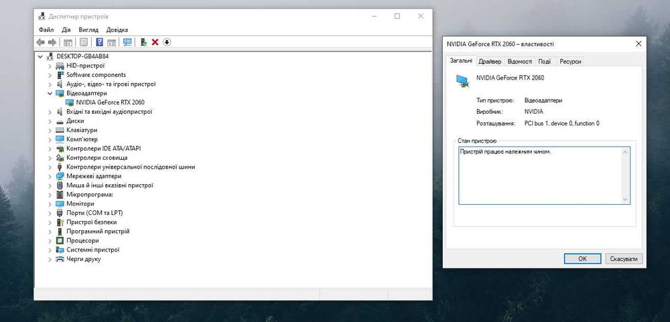Select the HID-пристрої category icon

pyautogui.click(x=60, y=66)
